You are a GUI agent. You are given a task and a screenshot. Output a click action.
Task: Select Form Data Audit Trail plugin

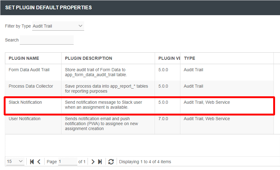click(29, 70)
